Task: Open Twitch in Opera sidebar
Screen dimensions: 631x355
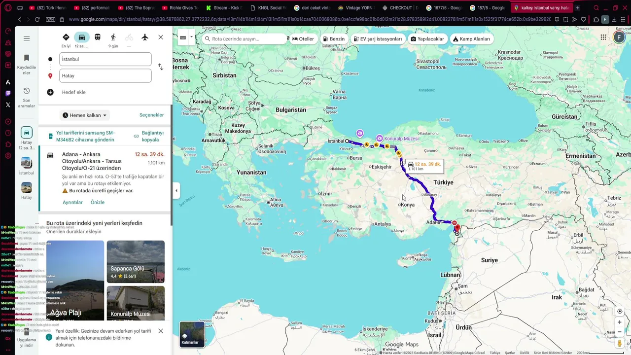Action: click(x=8, y=93)
